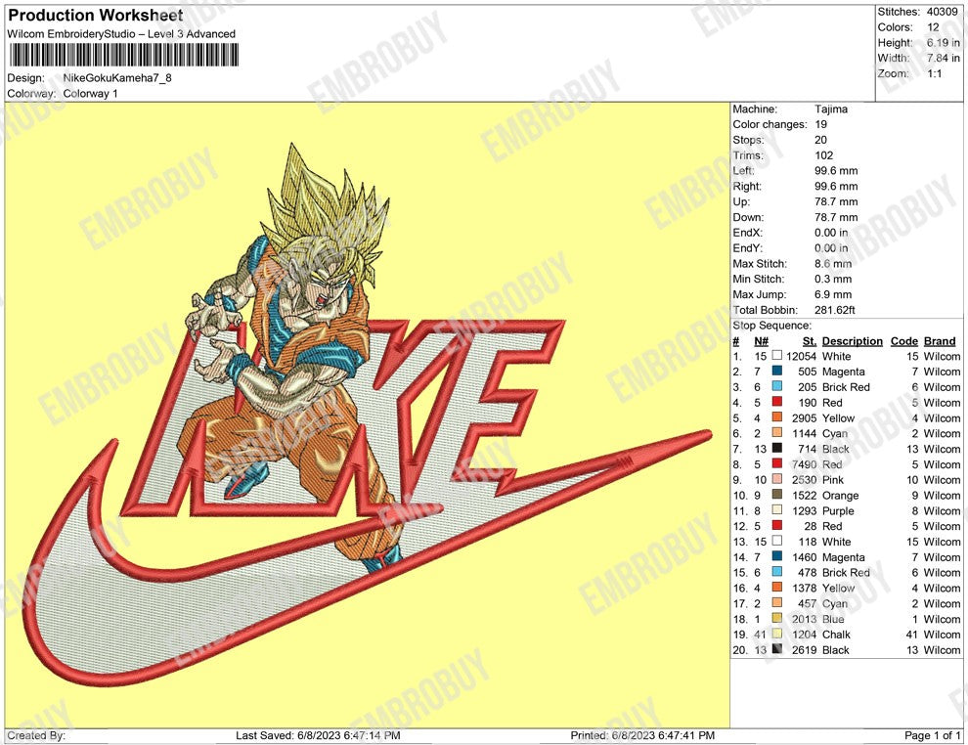This screenshot has width=968, height=745.
Task: Pick the pale yellow Chalk swatch in stop 19
Action: [x=776, y=634]
